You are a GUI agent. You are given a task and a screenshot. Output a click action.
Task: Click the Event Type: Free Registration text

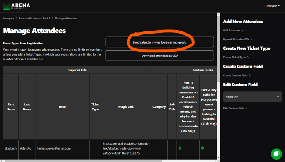23,43
